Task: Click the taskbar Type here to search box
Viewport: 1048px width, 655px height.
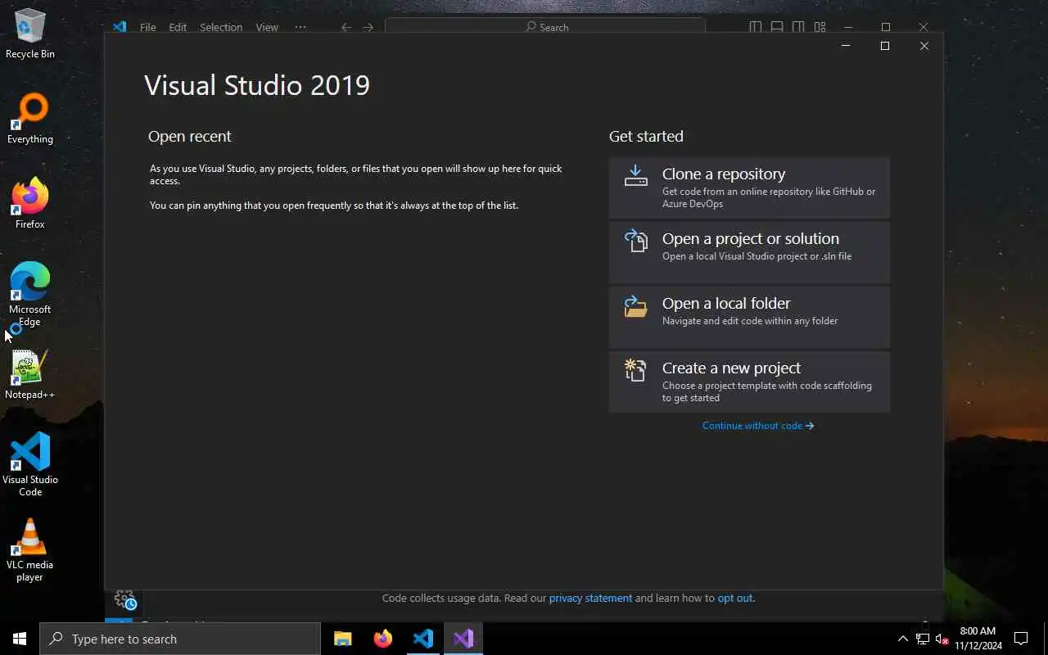Action: click(180, 639)
